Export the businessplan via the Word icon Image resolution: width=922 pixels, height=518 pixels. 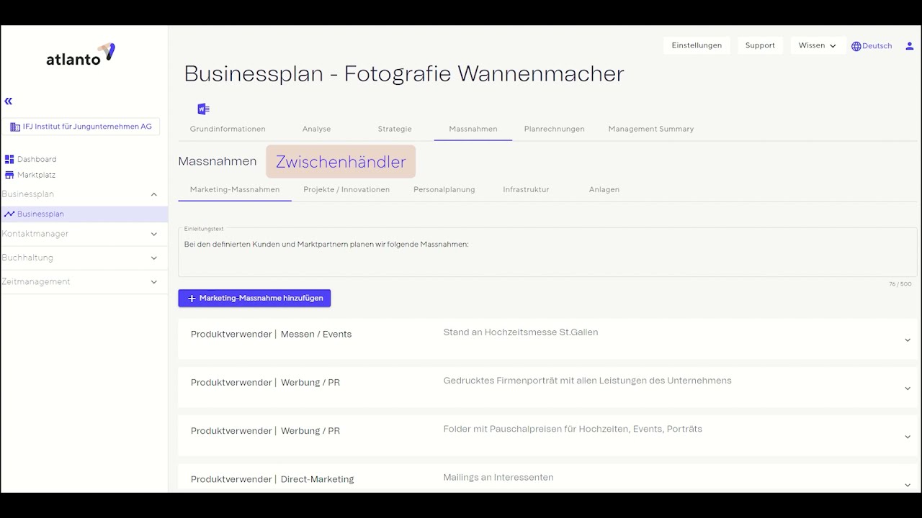click(202, 108)
